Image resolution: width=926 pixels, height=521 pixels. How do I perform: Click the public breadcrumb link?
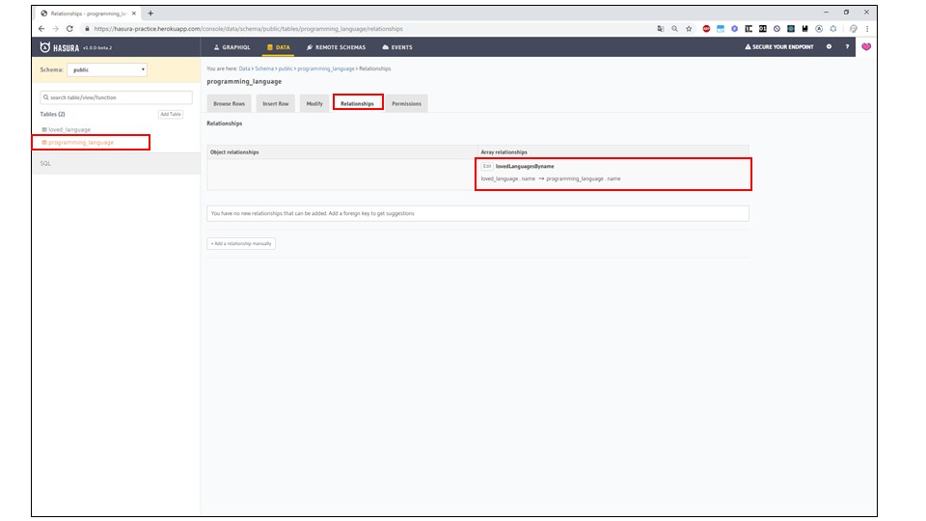pyautogui.click(x=286, y=69)
